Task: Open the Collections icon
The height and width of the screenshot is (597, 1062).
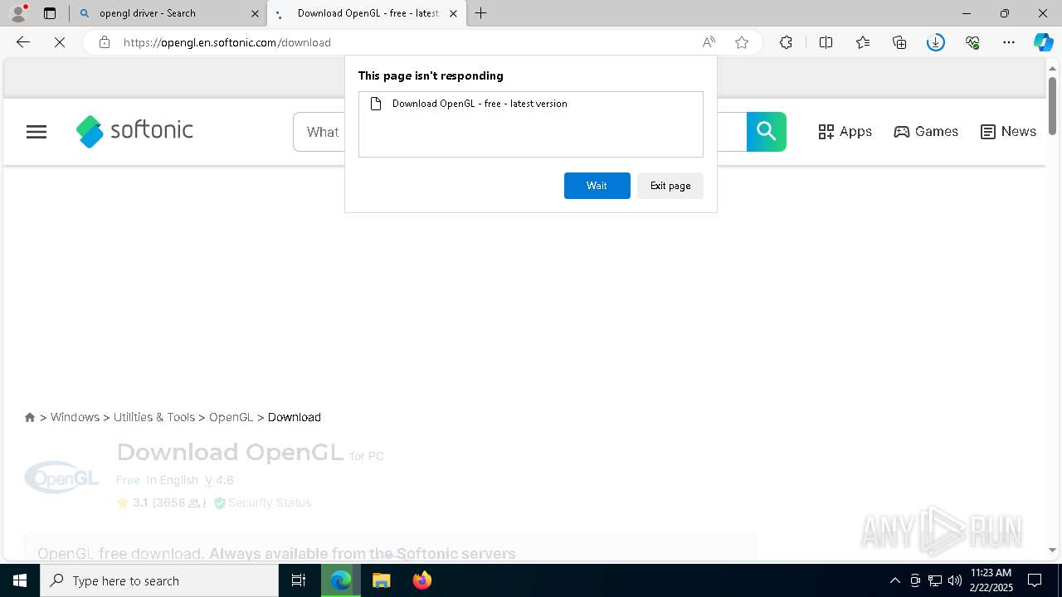Action: [899, 42]
